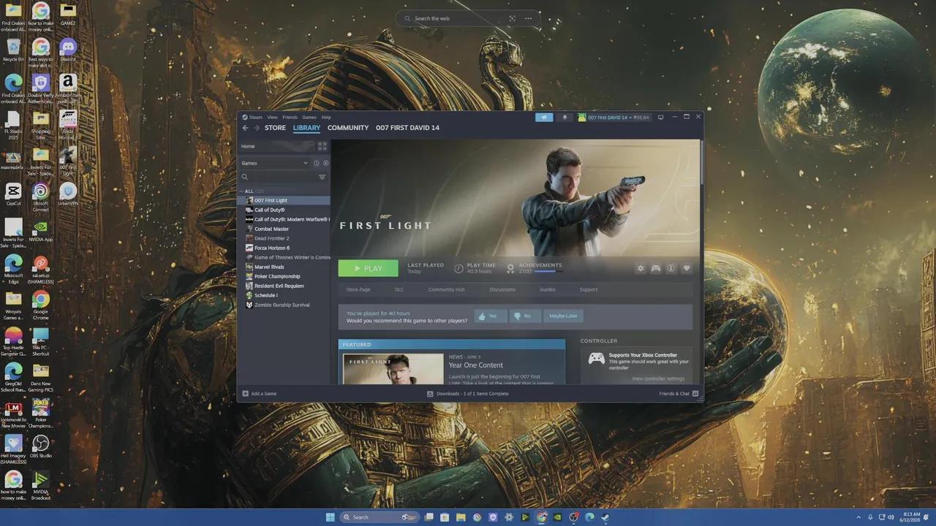The width and height of the screenshot is (936, 526).
Task: Switch to Big Picture mode monitor icon
Action: tap(660, 117)
